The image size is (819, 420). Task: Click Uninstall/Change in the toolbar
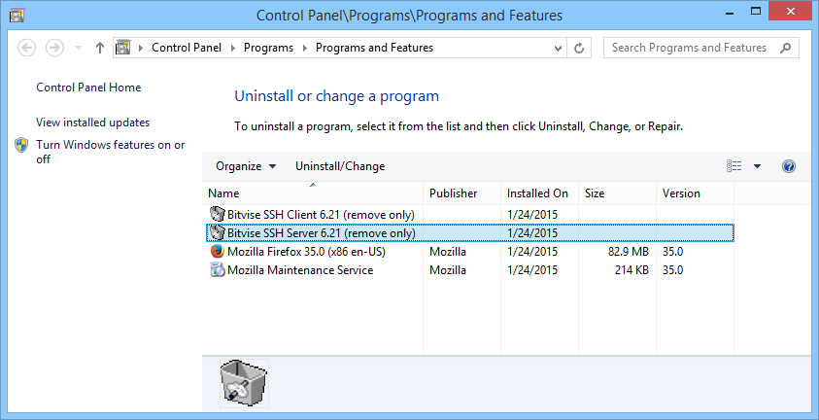340,166
